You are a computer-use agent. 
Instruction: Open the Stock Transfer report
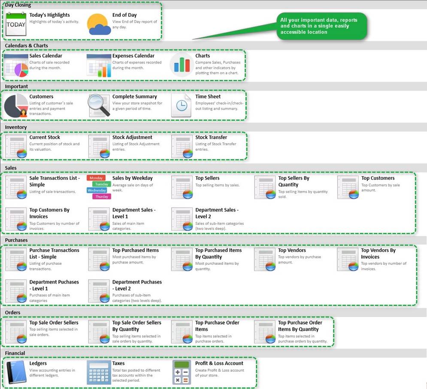(211, 138)
